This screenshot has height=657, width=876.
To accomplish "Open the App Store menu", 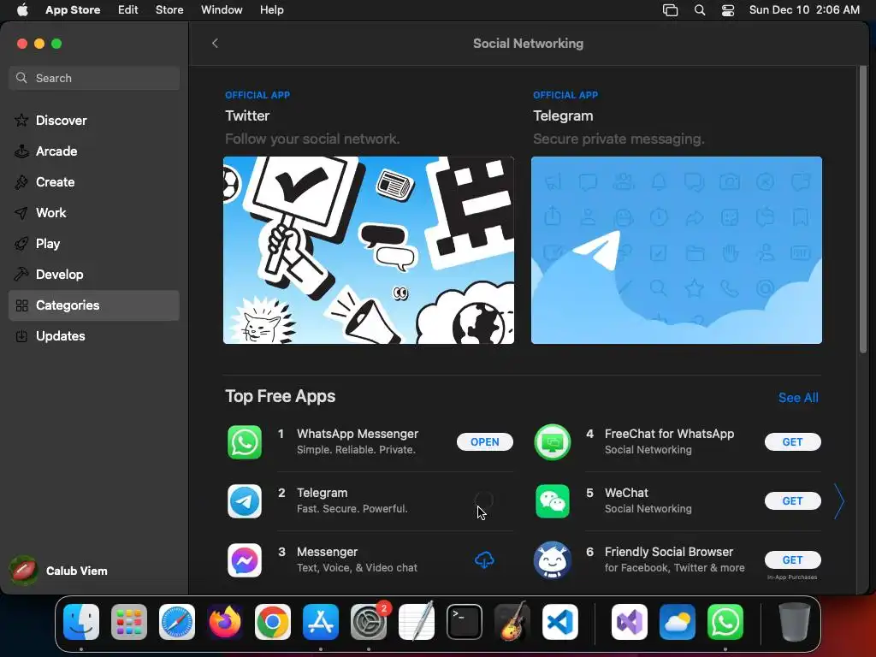I will click(73, 10).
